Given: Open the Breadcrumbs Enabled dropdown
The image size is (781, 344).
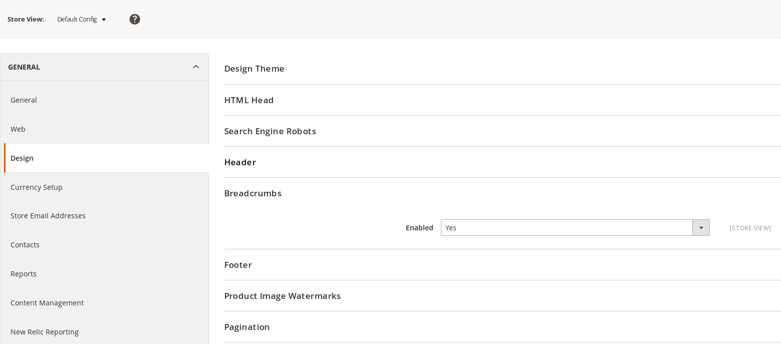Looking at the screenshot, I should click(x=575, y=228).
